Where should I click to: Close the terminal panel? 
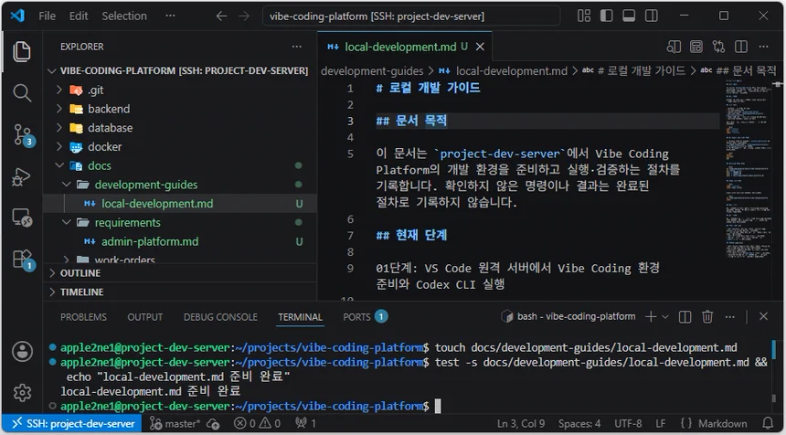pyautogui.click(x=763, y=316)
